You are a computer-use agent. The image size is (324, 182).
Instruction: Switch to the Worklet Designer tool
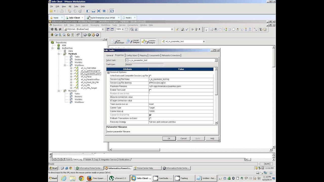point(133,42)
